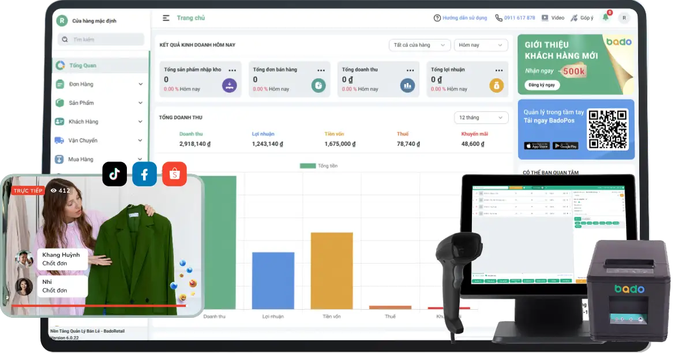Click the BadoPos QR code

coord(607,129)
